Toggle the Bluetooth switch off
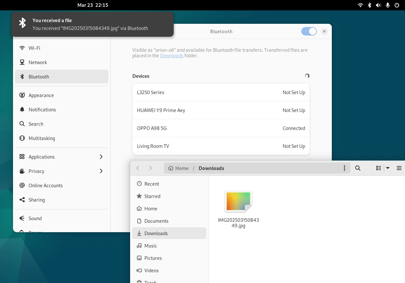 pyautogui.click(x=309, y=31)
